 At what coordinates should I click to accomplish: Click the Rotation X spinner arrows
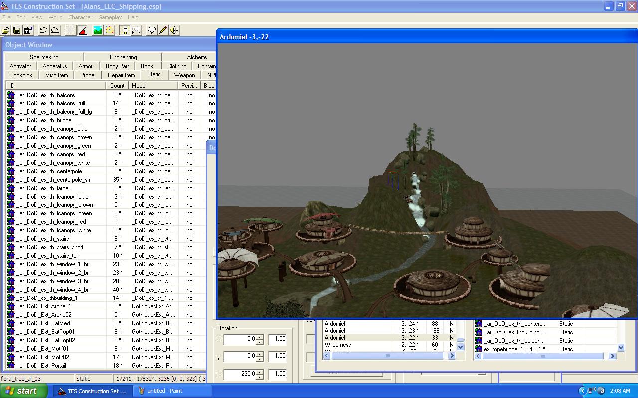coord(259,339)
